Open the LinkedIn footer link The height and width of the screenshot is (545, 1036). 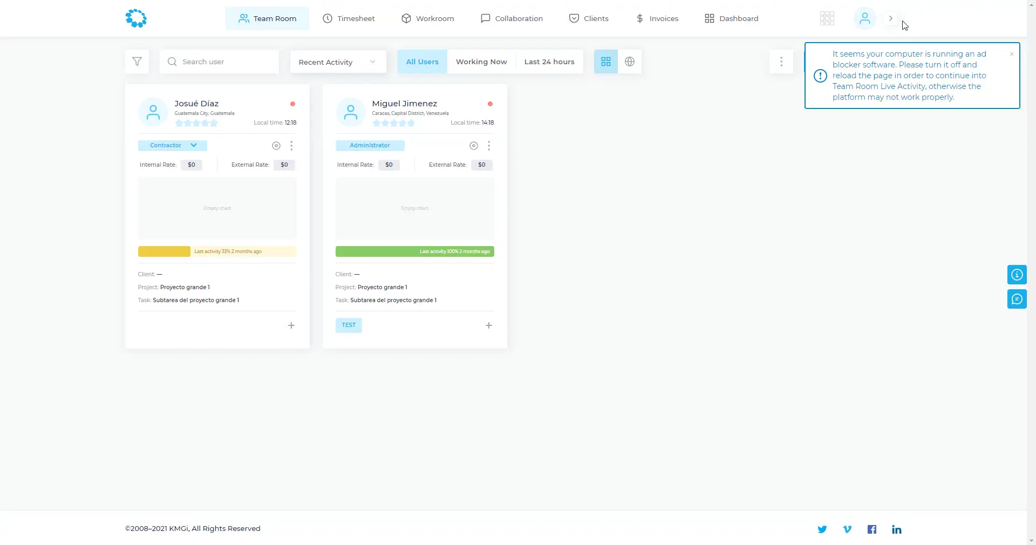(896, 529)
